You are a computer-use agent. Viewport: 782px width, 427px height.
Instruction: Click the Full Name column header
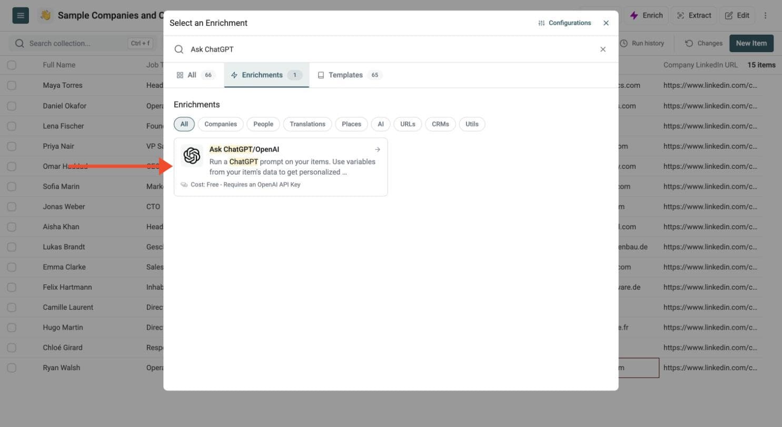(x=59, y=65)
